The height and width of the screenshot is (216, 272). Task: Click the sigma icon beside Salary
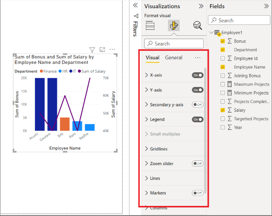tap(230, 110)
